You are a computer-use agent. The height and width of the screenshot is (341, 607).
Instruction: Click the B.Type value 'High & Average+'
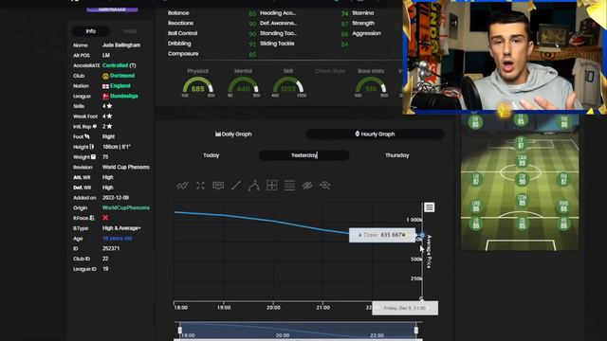tap(121, 228)
